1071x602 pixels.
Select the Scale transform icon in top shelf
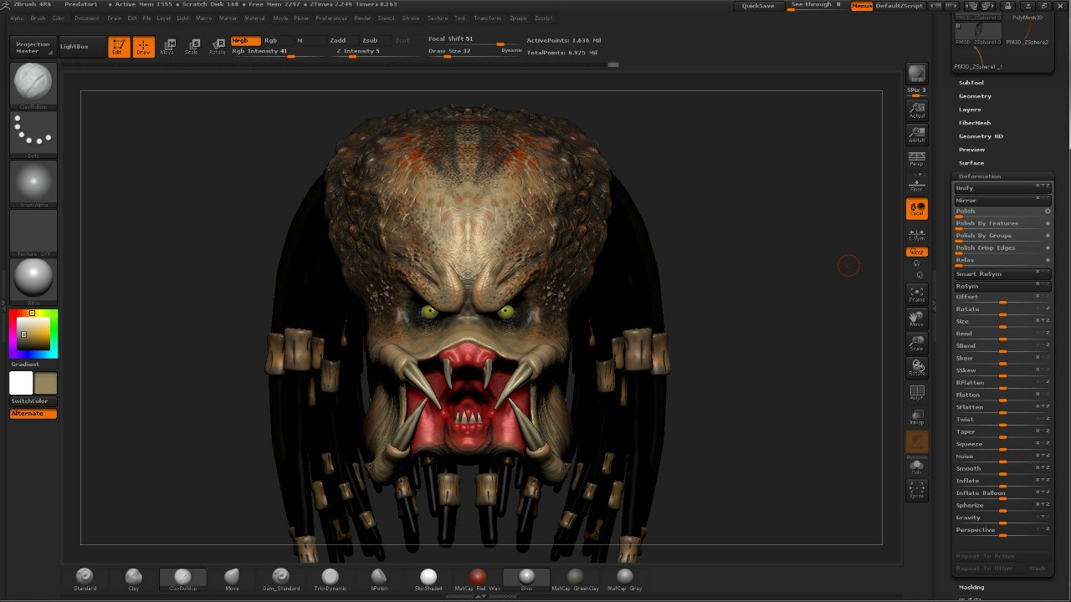coord(192,47)
